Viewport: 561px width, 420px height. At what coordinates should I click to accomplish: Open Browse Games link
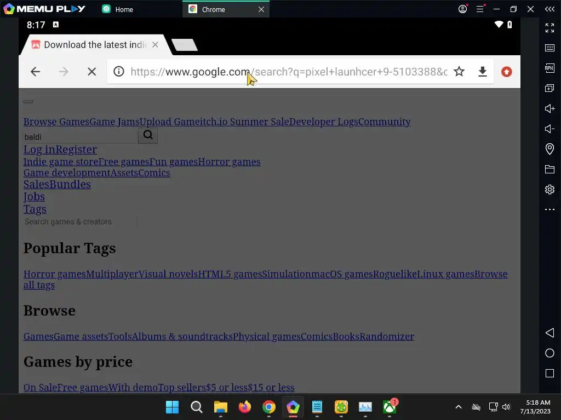pos(56,122)
